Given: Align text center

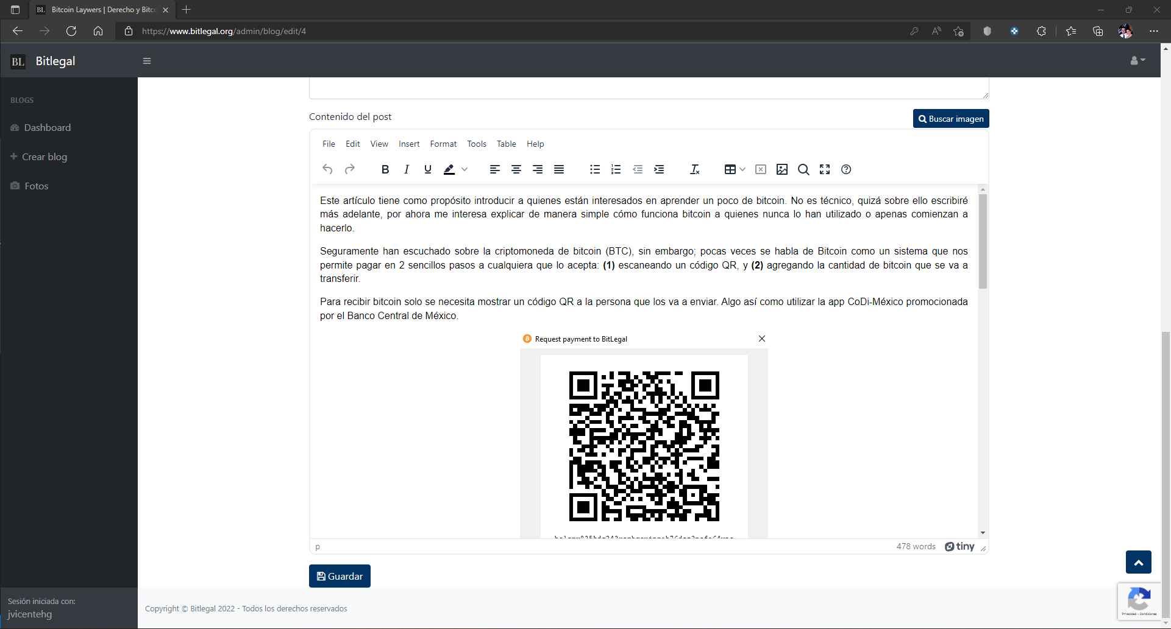Looking at the screenshot, I should click(516, 169).
